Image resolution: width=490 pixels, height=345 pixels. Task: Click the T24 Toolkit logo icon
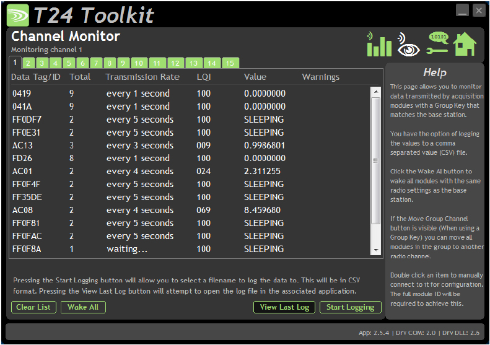(18, 15)
